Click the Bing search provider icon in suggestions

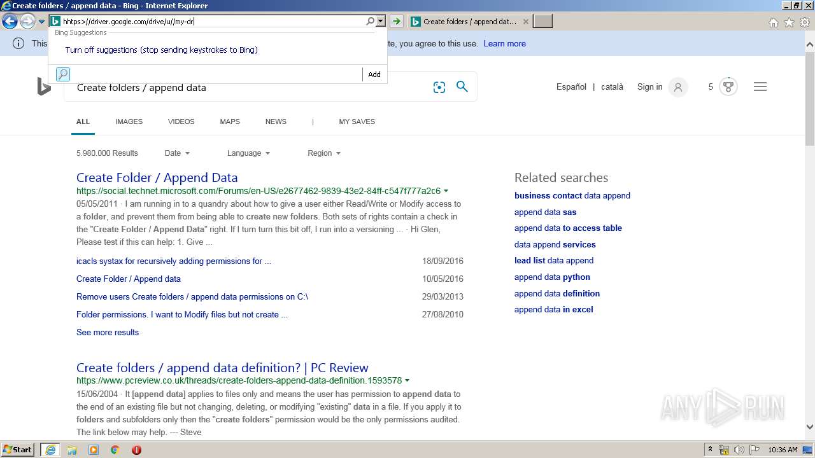[x=63, y=74]
